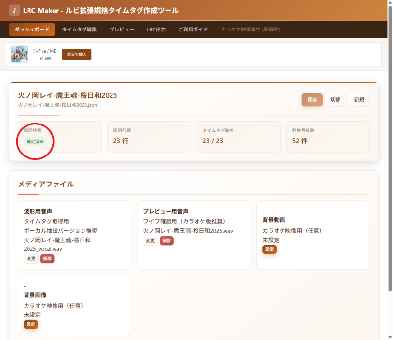The height and width of the screenshot is (340, 393).
Task: Open the ダッシュボード tab
Action: pos(32,30)
